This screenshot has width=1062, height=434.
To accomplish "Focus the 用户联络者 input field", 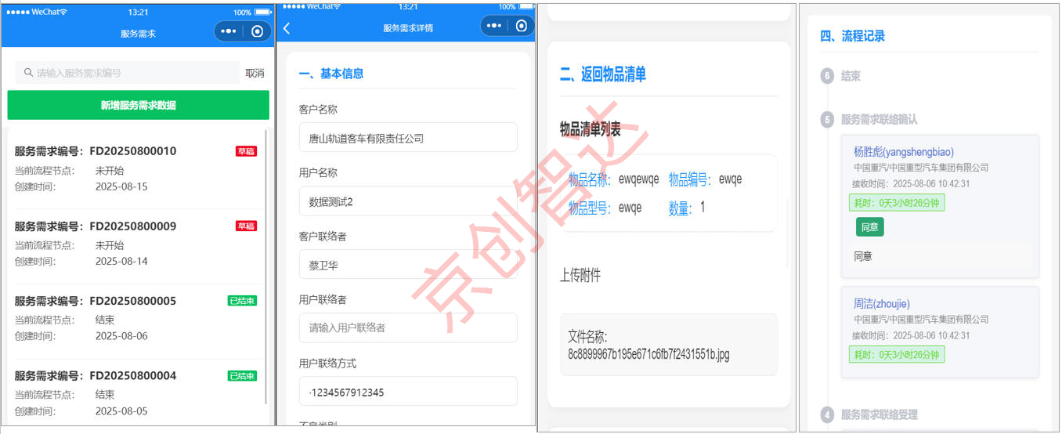I will pyautogui.click(x=407, y=327).
